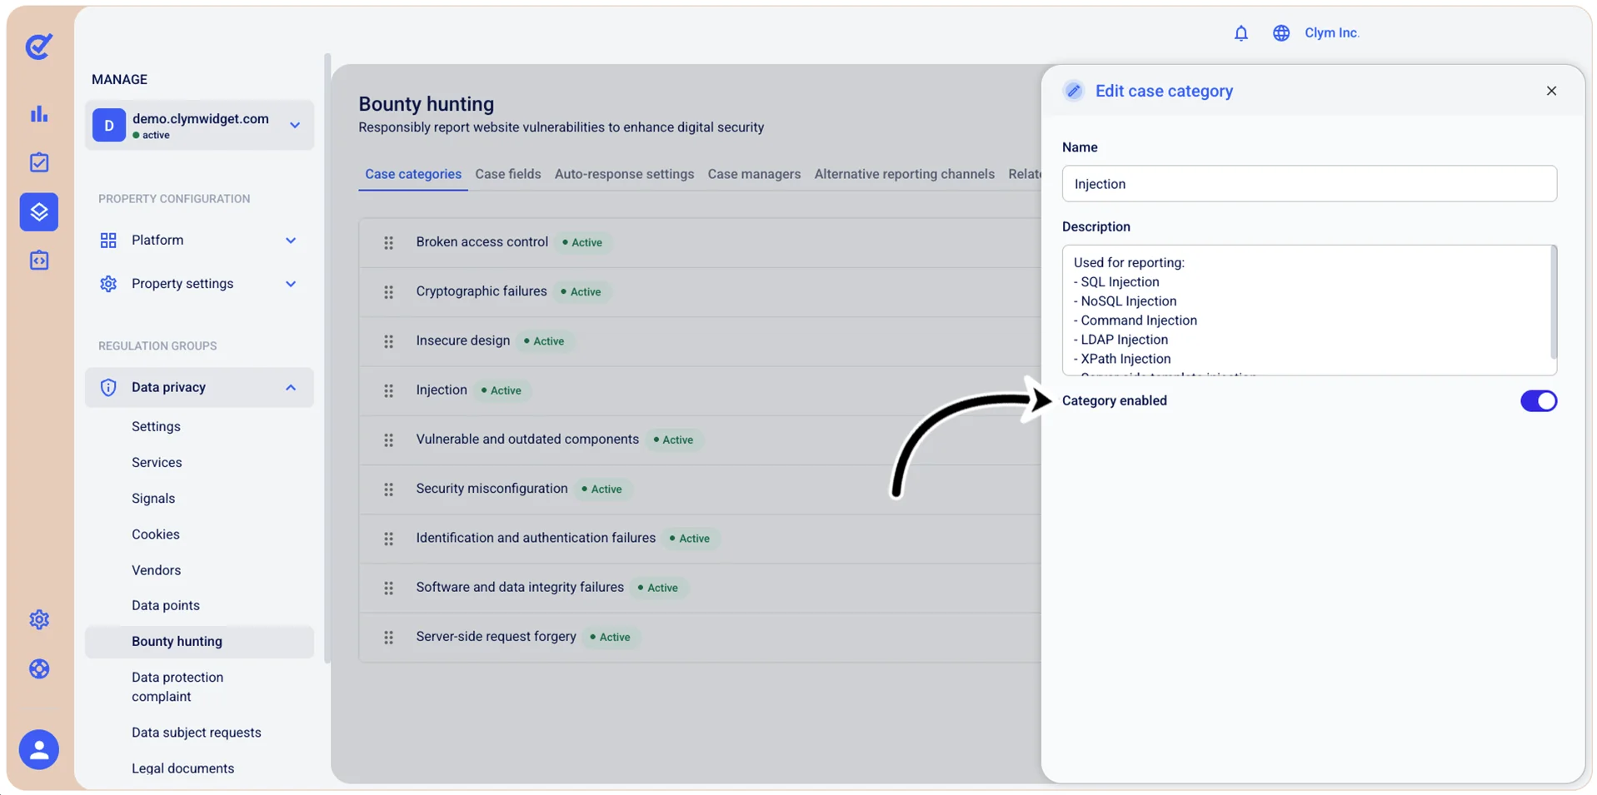Image resolution: width=1597 pixels, height=795 pixels.
Task: Switch to the Case fields tab
Action: tap(508, 174)
